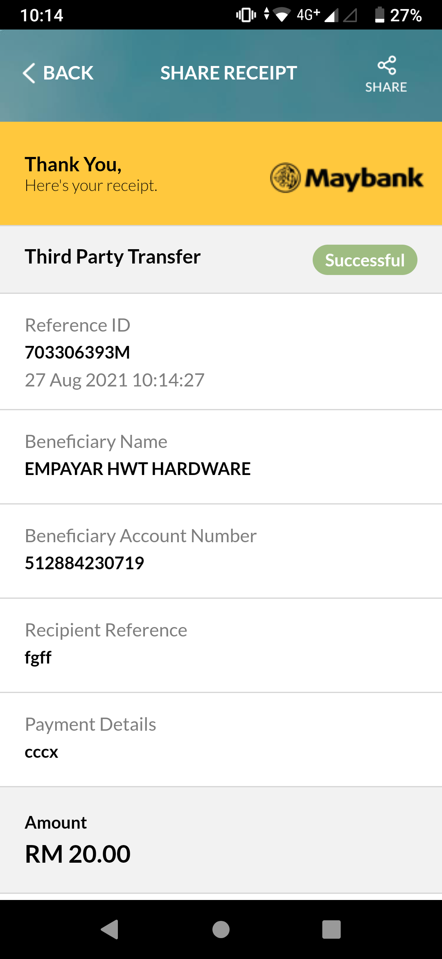Screen dimensions: 442x959
Task: Tap Android recent apps square
Action: pyautogui.click(x=331, y=929)
